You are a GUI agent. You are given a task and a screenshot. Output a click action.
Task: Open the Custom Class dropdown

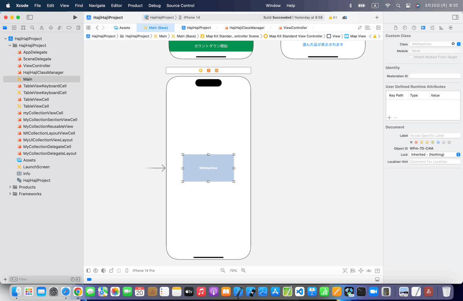coord(458,44)
